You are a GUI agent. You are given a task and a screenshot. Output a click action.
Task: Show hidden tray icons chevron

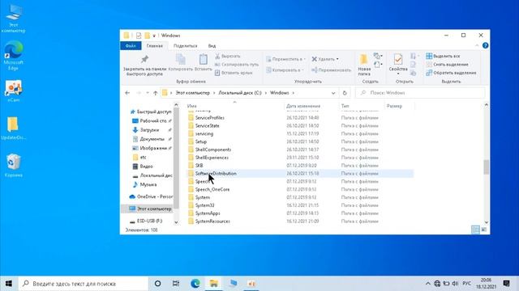(x=428, y=284)
